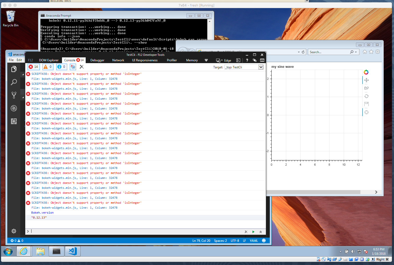Image resolution: width=394 pixels, height=265 pixels.
Task: Switch to the UI Responsiveness tab
Action: (145, 60)
